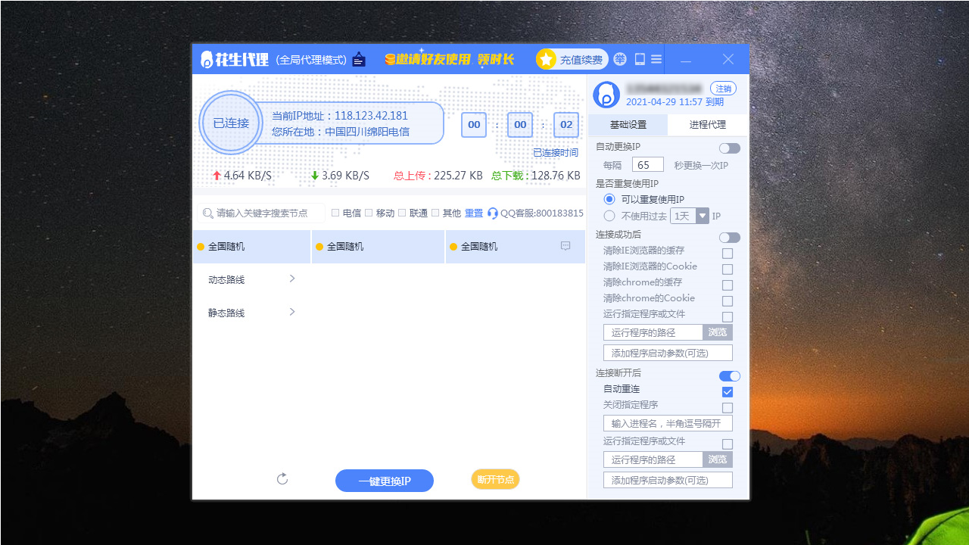The image size is (969, 545).
Task: Switch to the 基础设置 tab
Action: (x=628, y=124)
